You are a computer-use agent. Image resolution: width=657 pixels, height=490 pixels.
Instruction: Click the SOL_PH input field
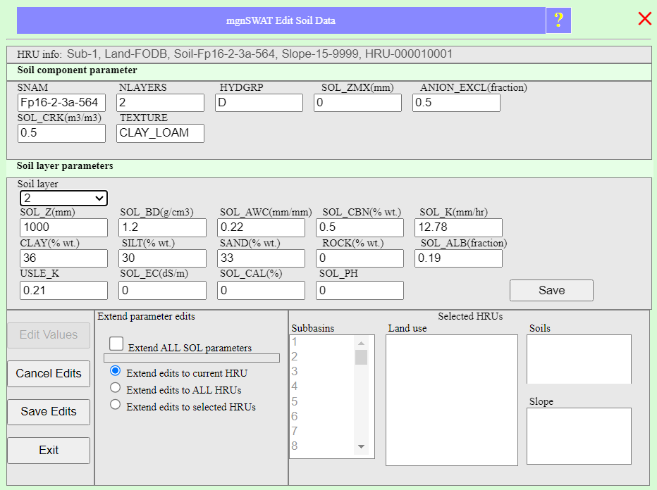click(x=360, y=290)
